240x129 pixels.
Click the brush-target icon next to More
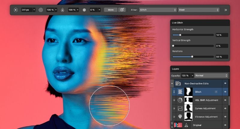click(122, 10)
